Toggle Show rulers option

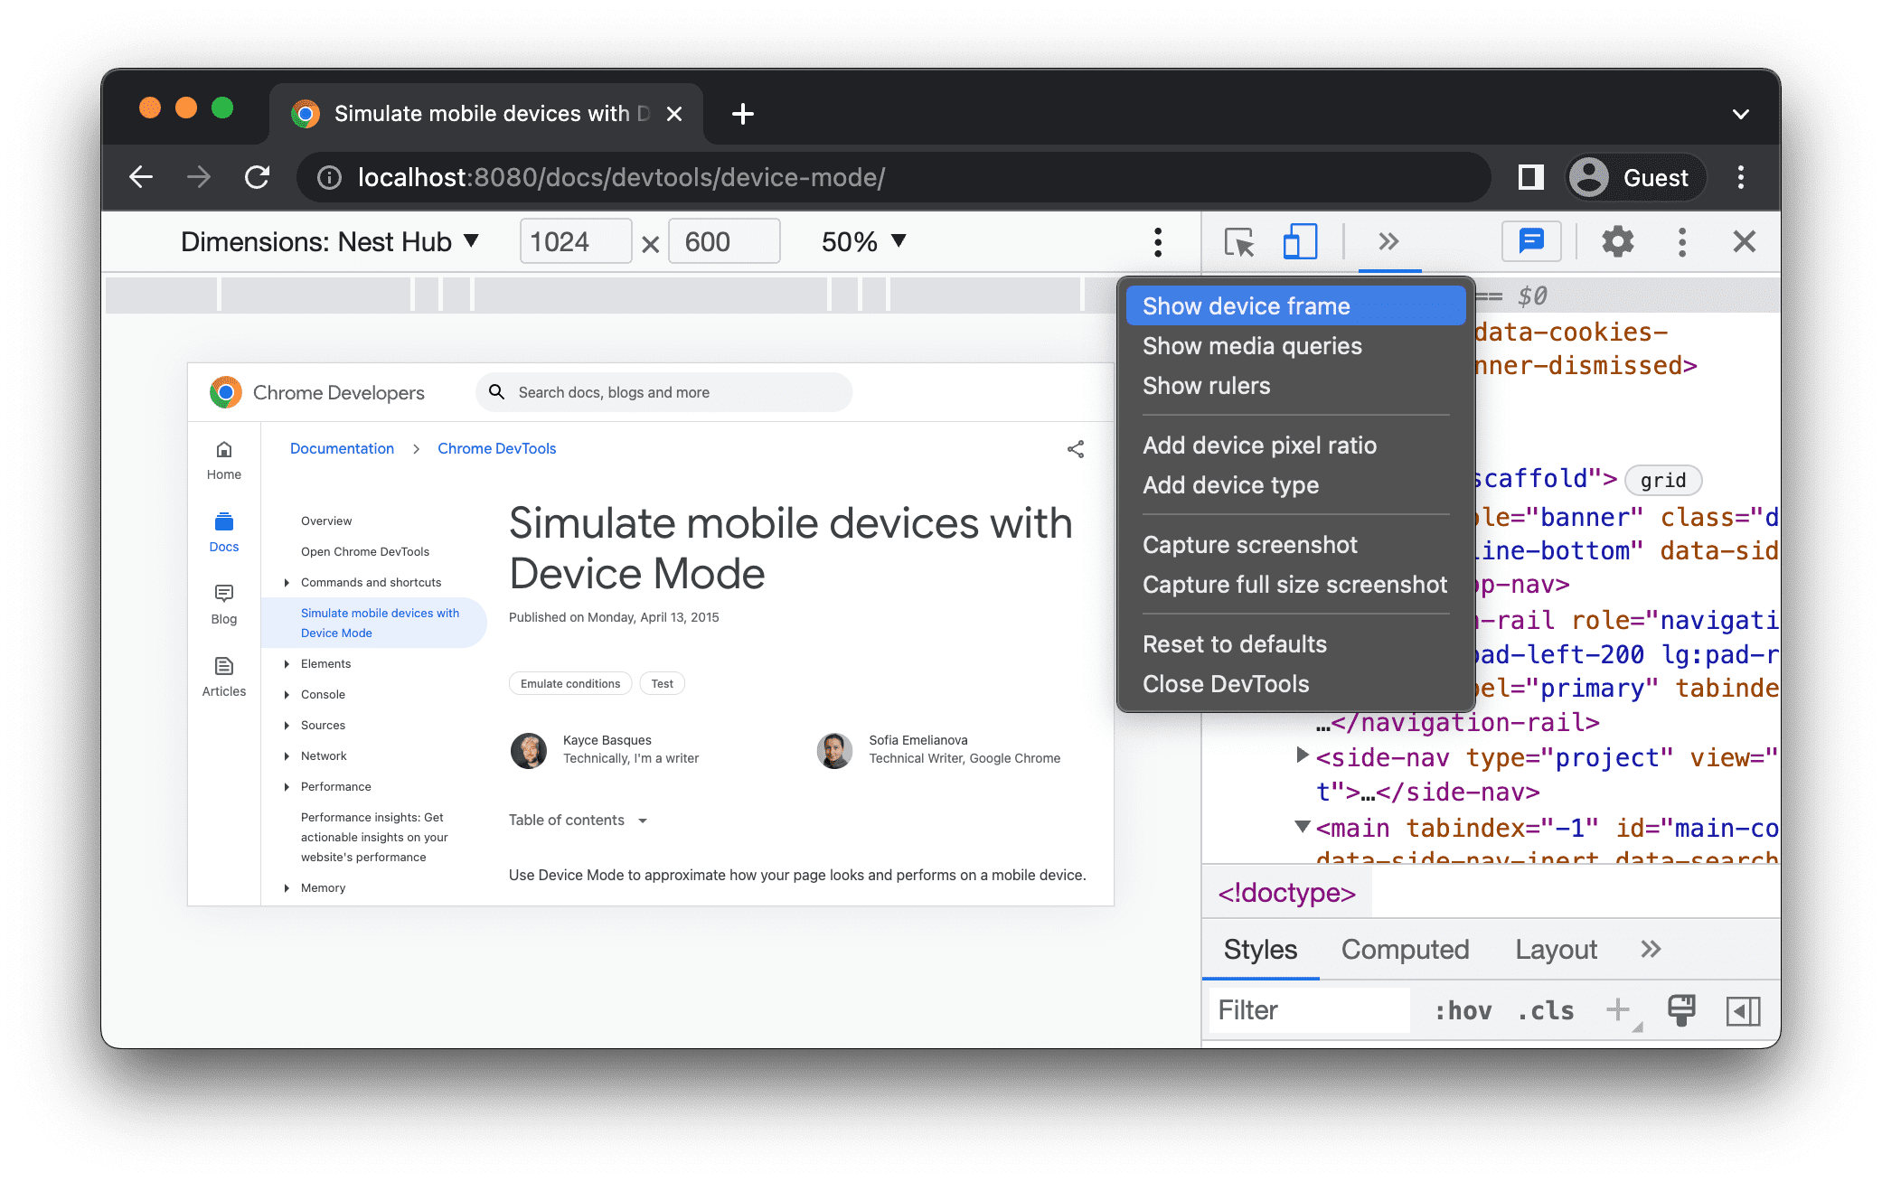coord(1204,385)
